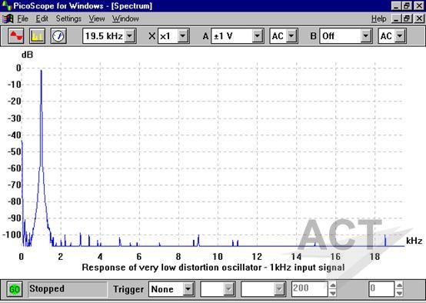This screenshot has width=426, height=303.
Task: Open the channel A ±1 V range dropdown
Action: [257, 36]
